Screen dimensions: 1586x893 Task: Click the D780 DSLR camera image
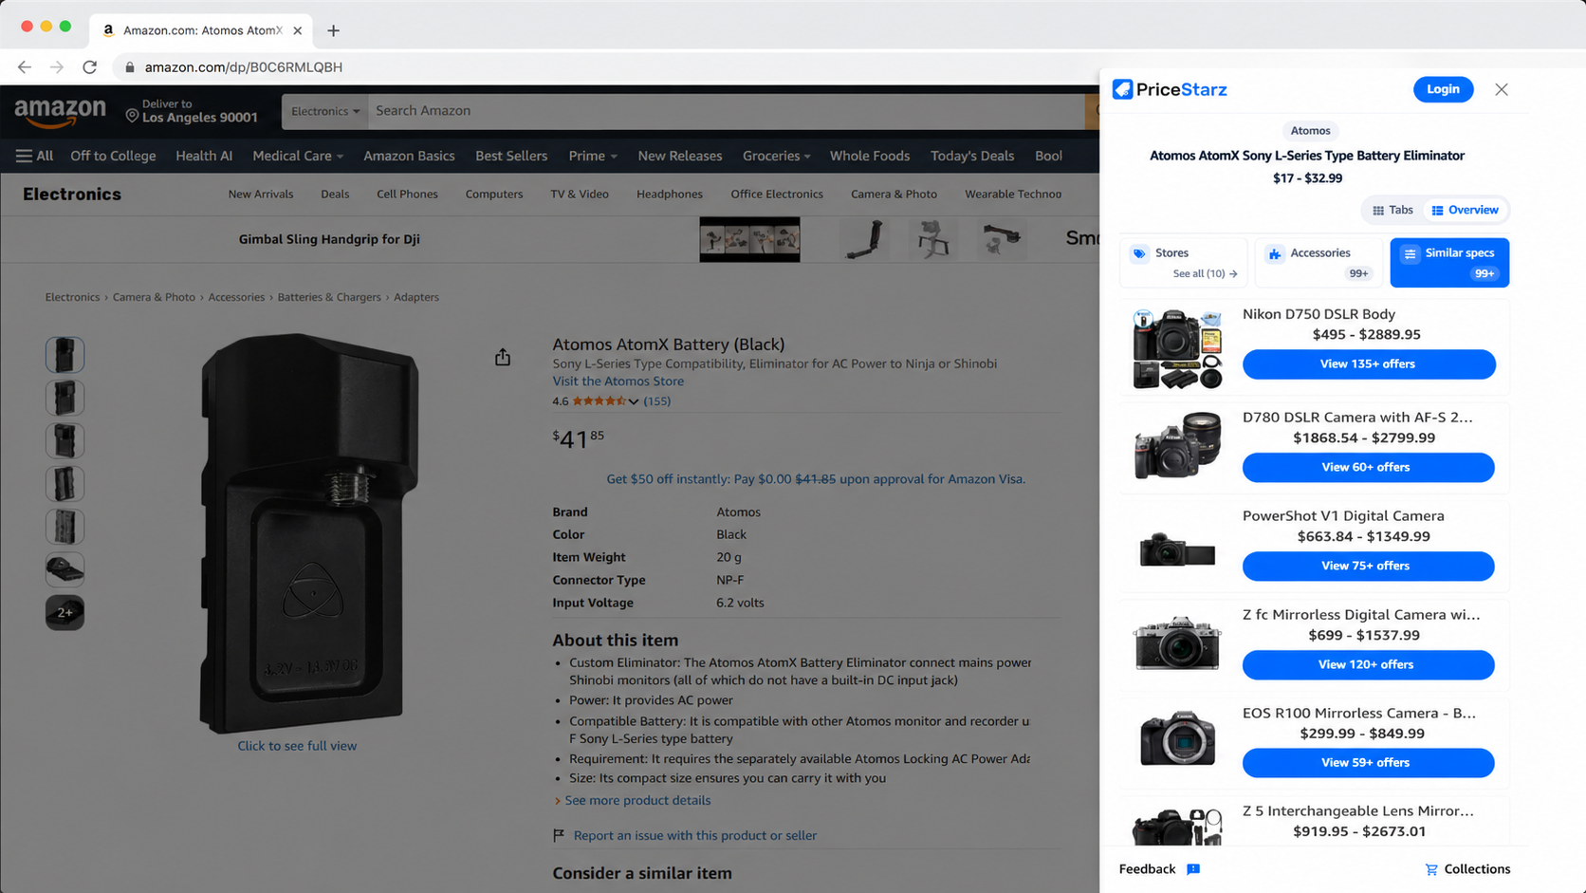(x=1177, y=444)
